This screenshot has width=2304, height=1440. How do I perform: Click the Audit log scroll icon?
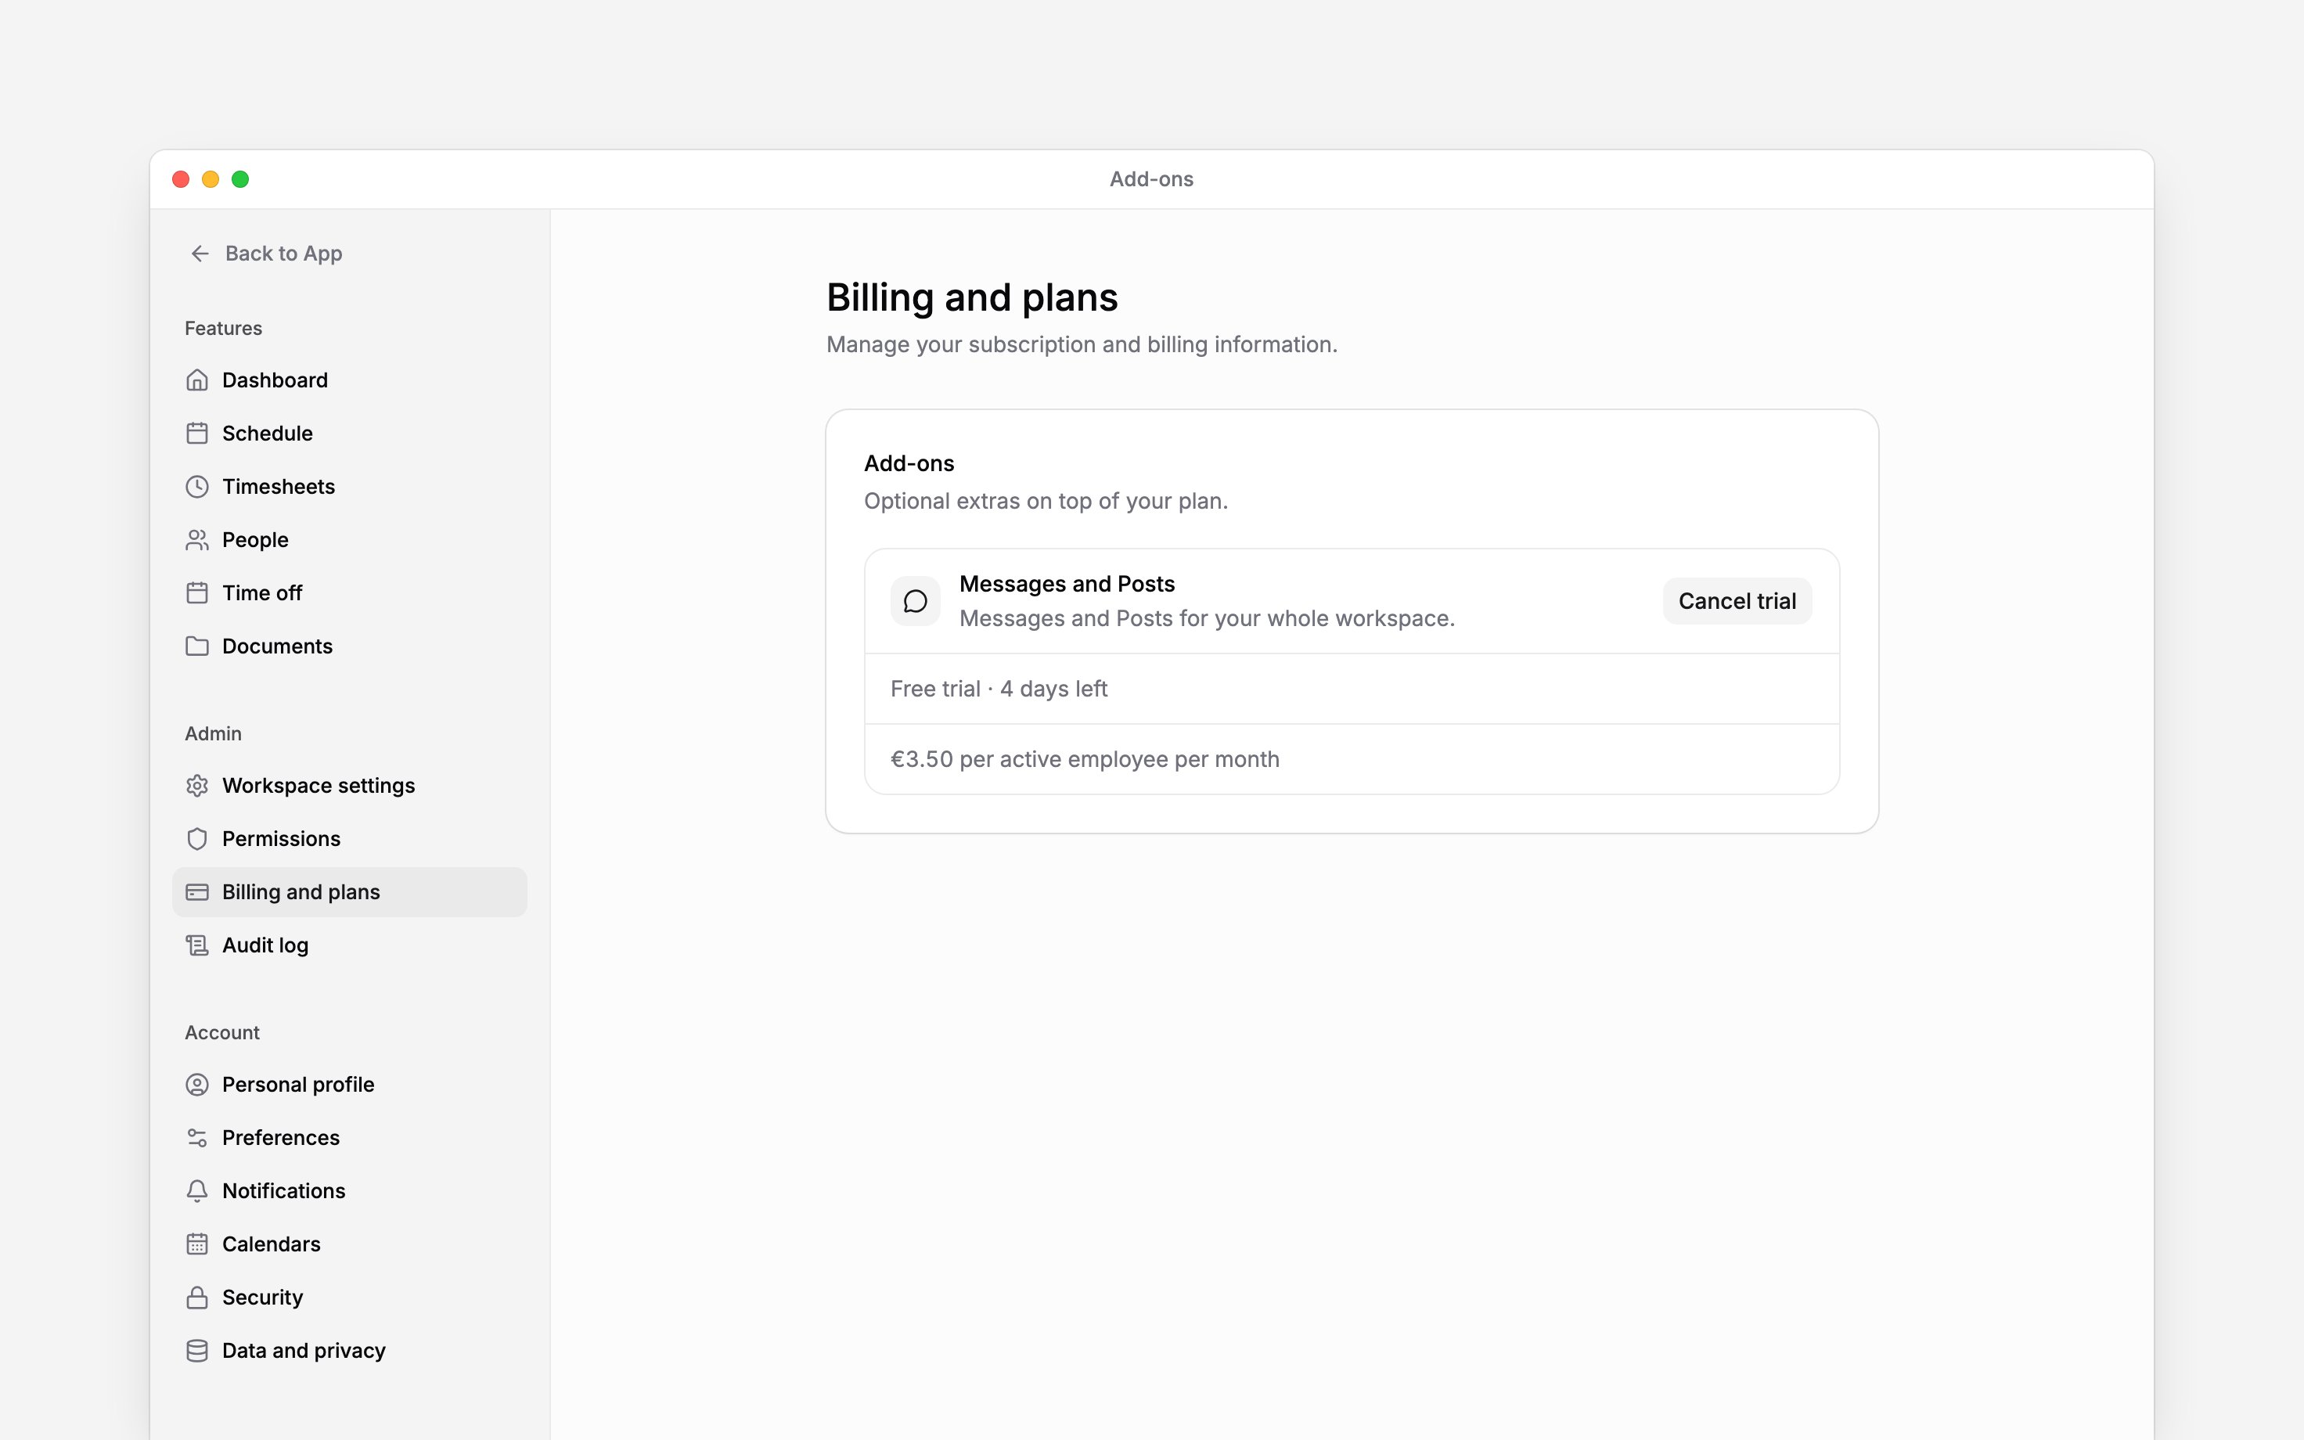(197, 945)
